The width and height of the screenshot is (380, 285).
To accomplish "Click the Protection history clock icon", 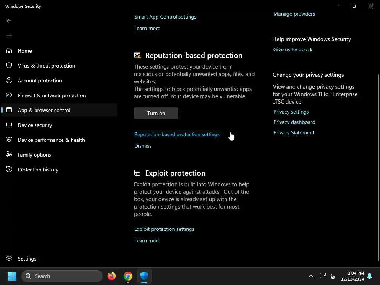I will click(x=9, y=169).
